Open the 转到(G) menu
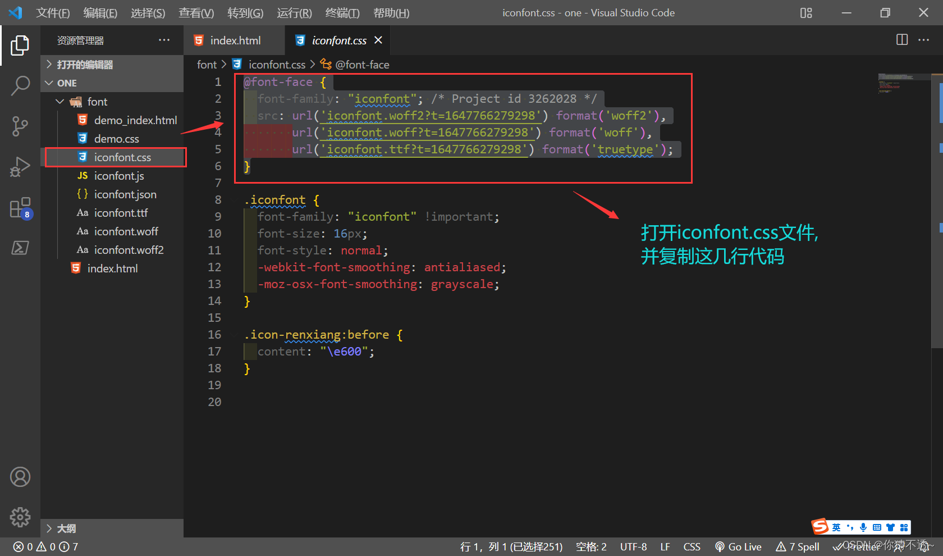The height and width of the screenshot is (556, 943). pos(245,13)
